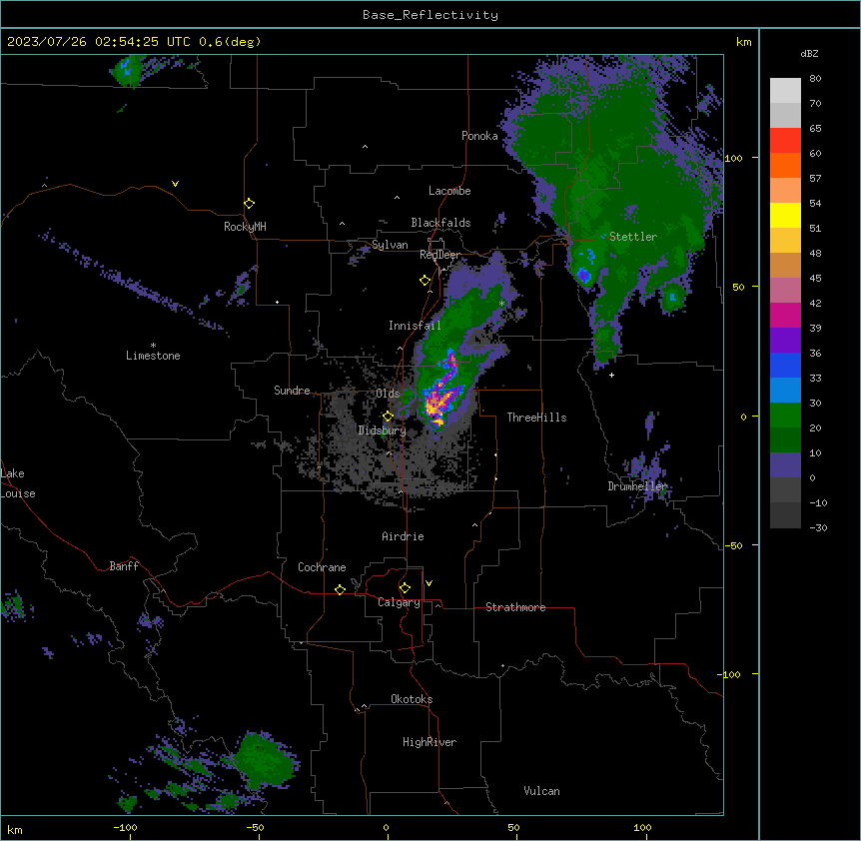
Task: Pick the slate purple 0-10 dBZ legend swatch
Action: 785,465
